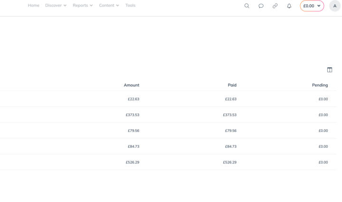Open the Content dropdown menu
Screen dimensions: 342x202
tap(109, 5)
